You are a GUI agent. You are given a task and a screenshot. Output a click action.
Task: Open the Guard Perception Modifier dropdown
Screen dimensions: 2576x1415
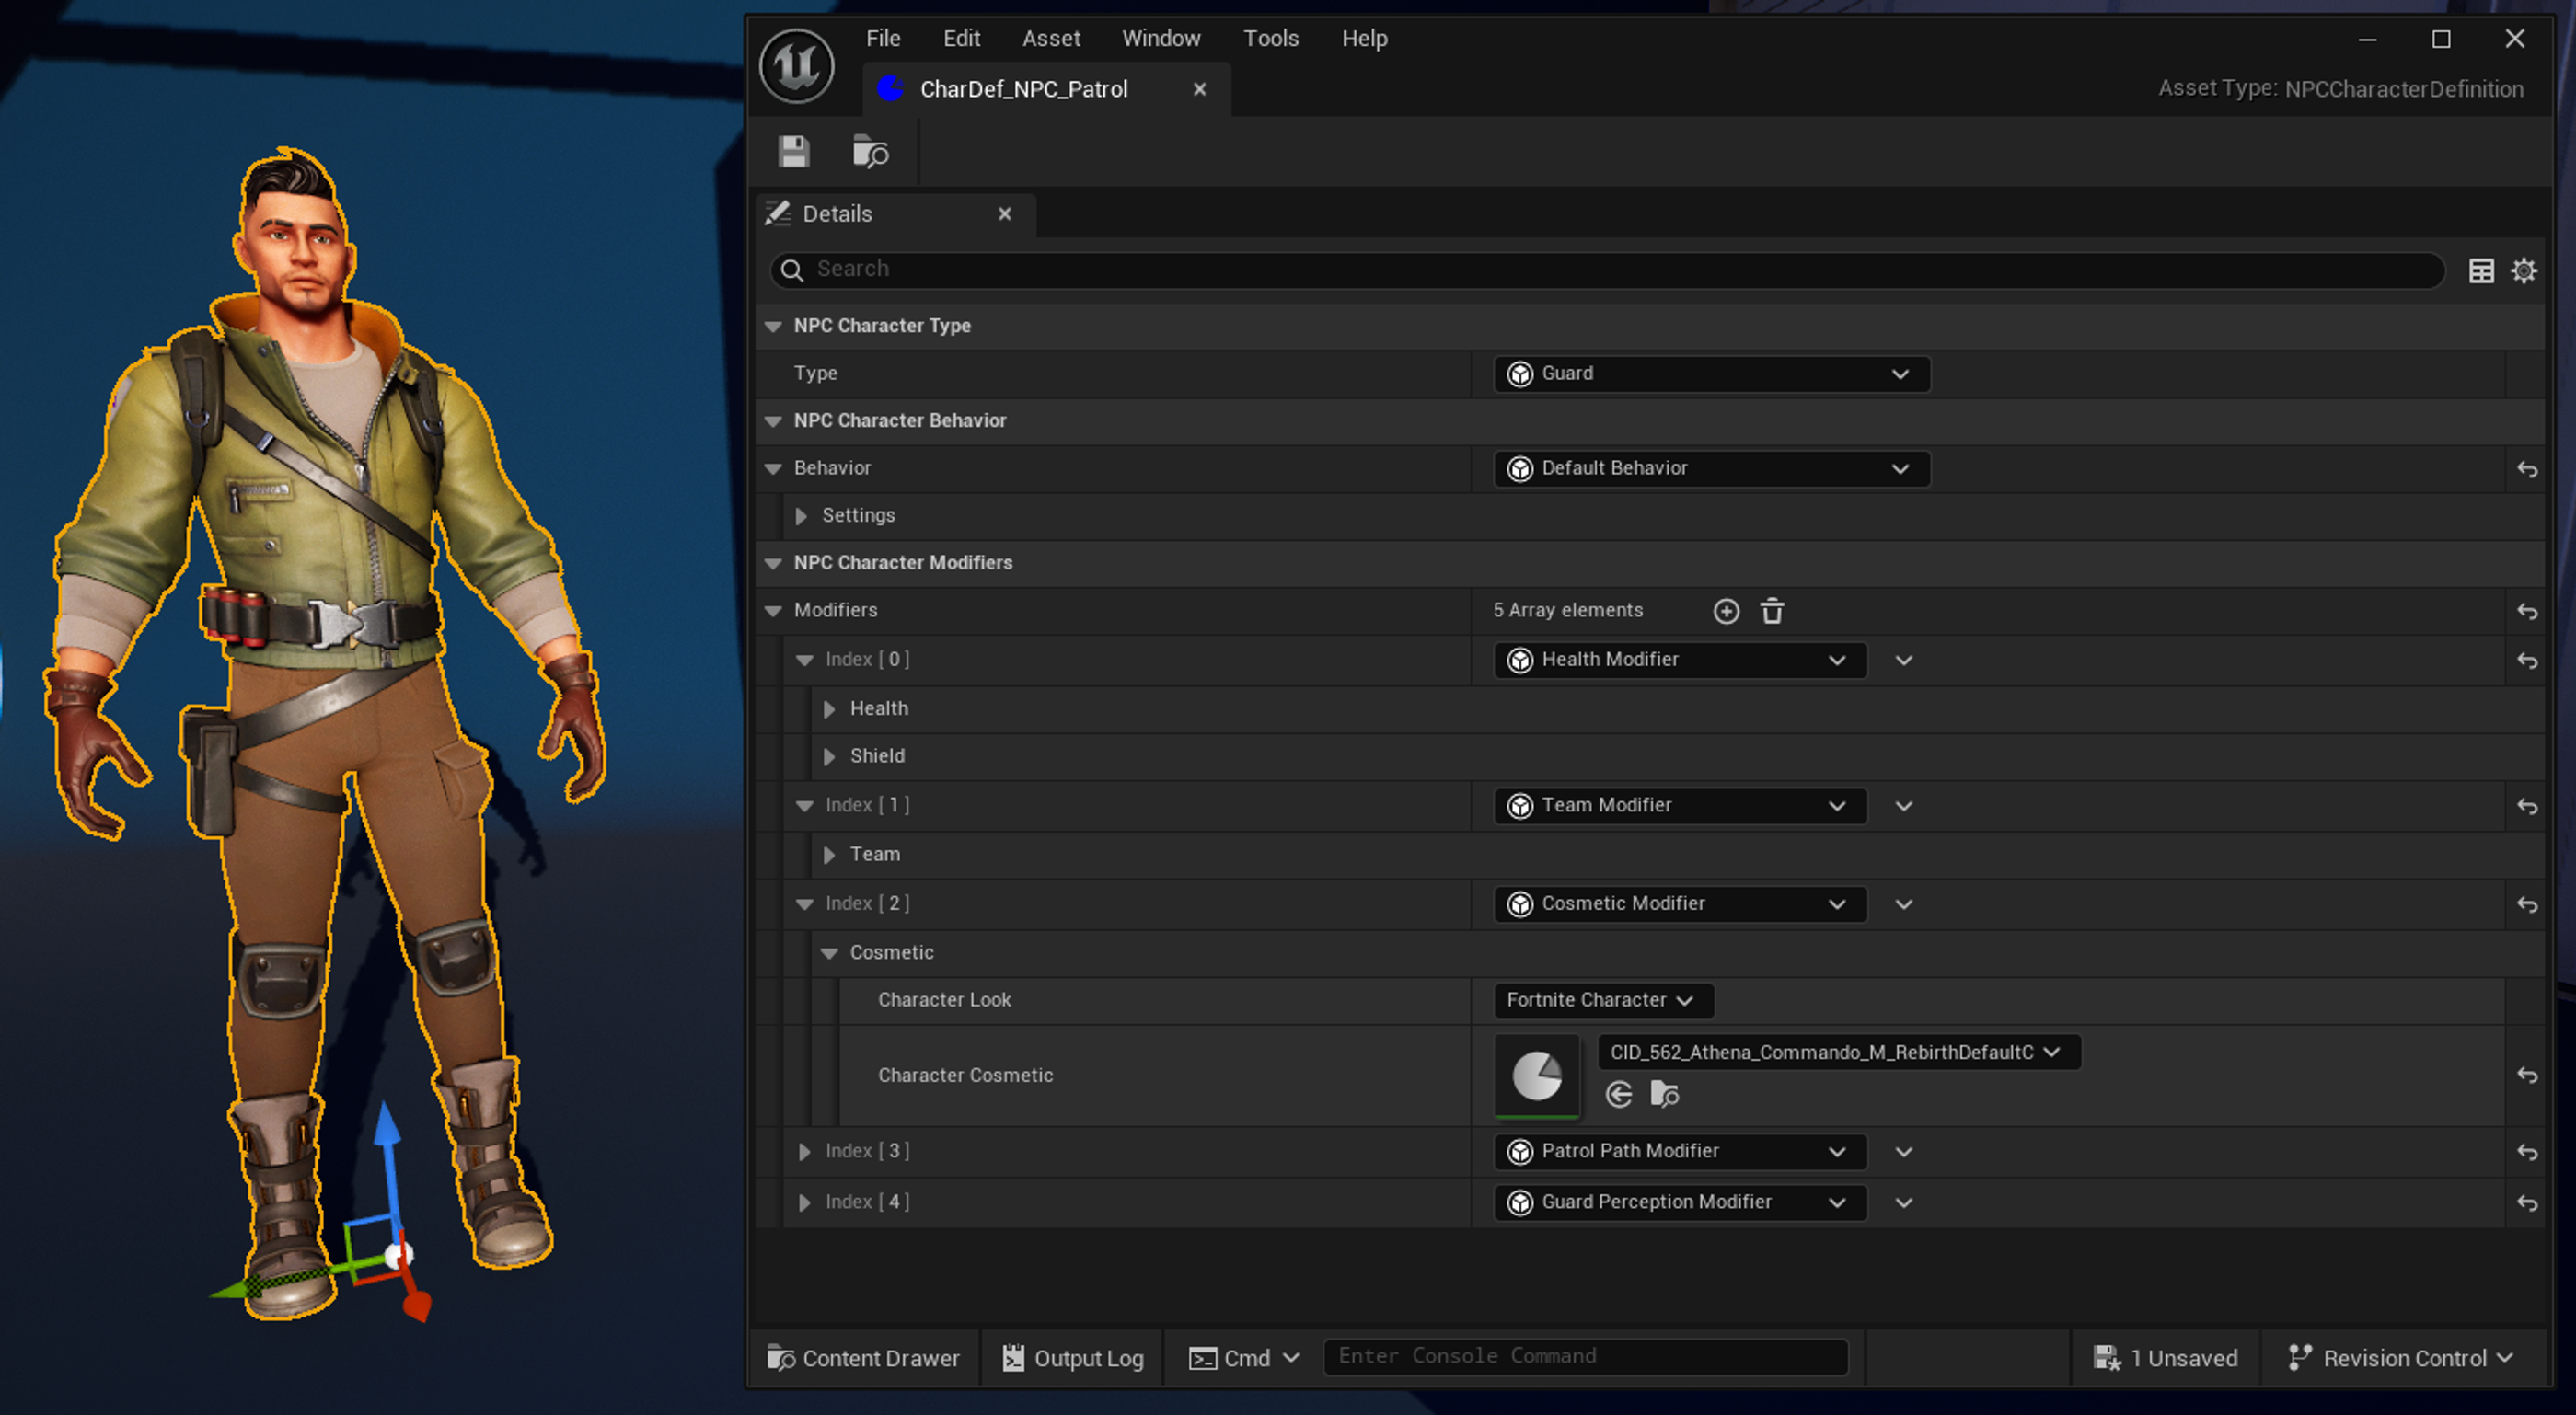click(x=1680, y=1203)
